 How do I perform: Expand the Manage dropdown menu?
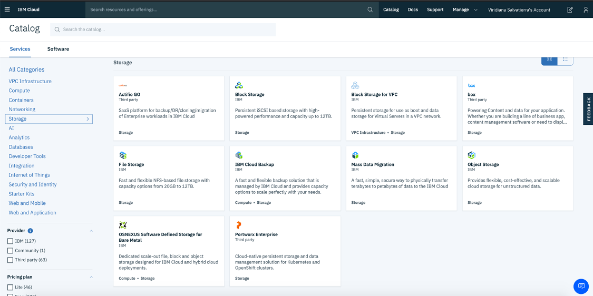[x=465, y=10]
